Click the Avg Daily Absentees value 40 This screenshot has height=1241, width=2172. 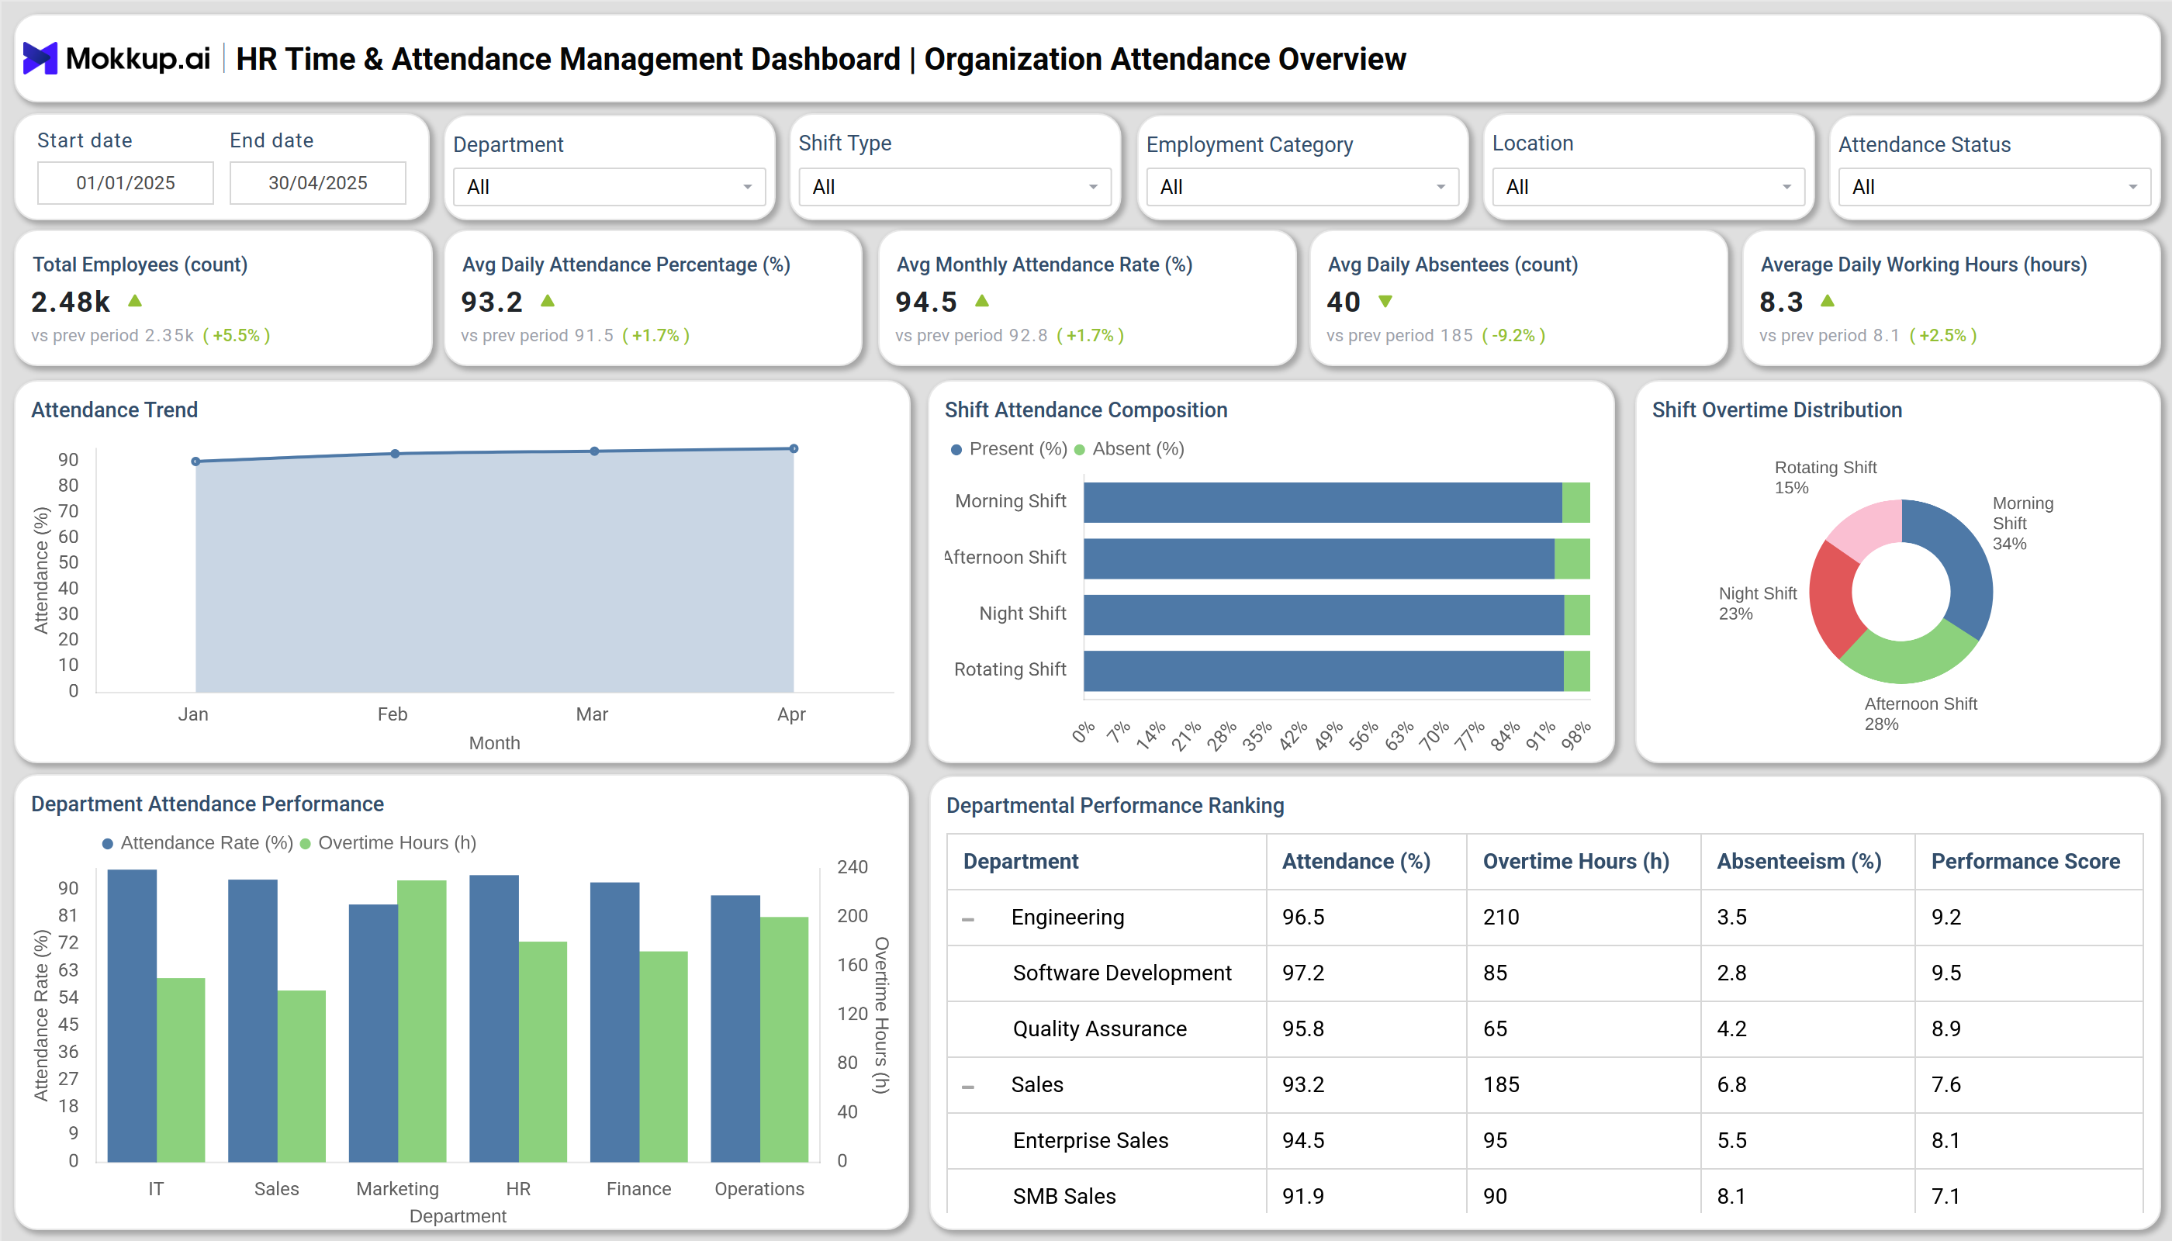click(x=1344, y=302)
